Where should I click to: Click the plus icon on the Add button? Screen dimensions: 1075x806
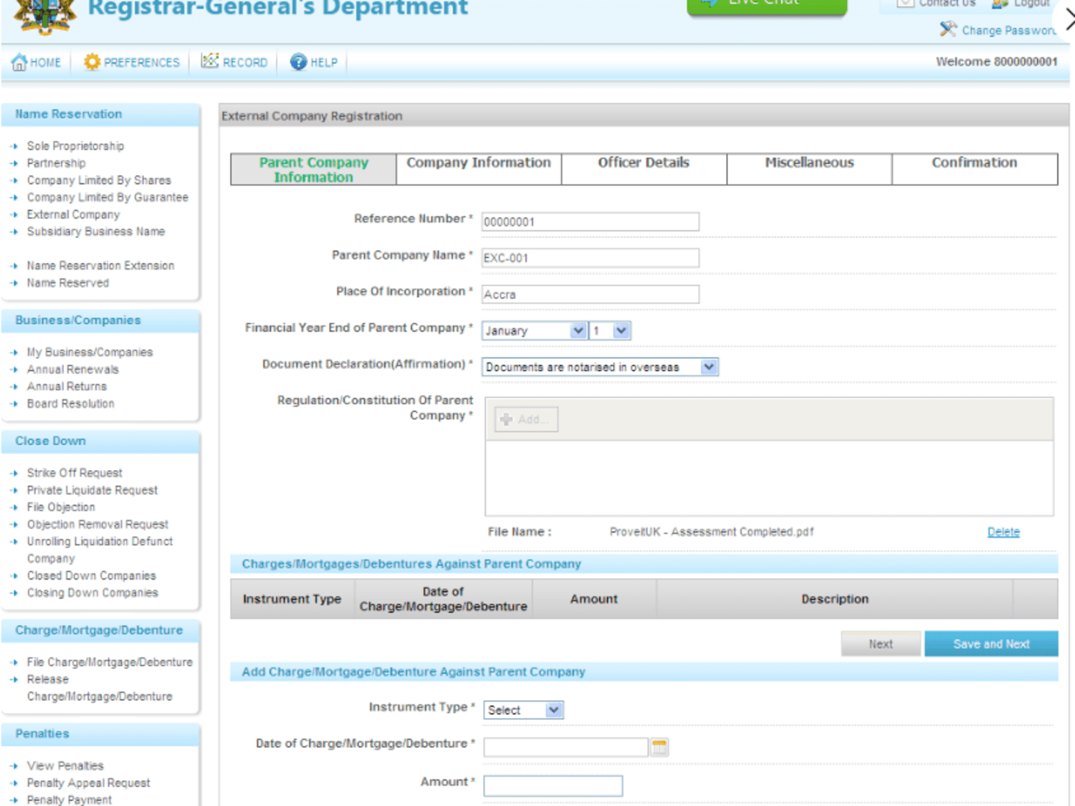tap(506, 420)
